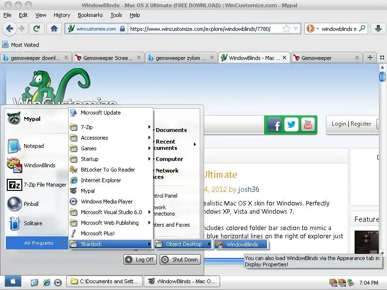387x290 pixels.
Task: Open WinCustomize Facebook icon
Action: (x=274, y=125)
